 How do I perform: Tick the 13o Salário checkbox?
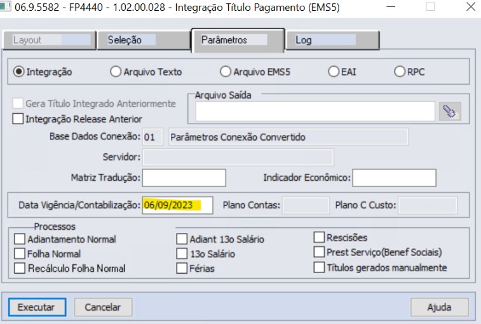[x=182, y=253]
